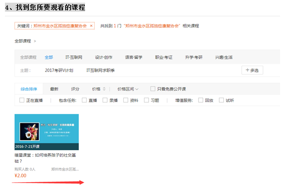
Task: Click the ¥2.00 course price
Action: tap(20, 176)
